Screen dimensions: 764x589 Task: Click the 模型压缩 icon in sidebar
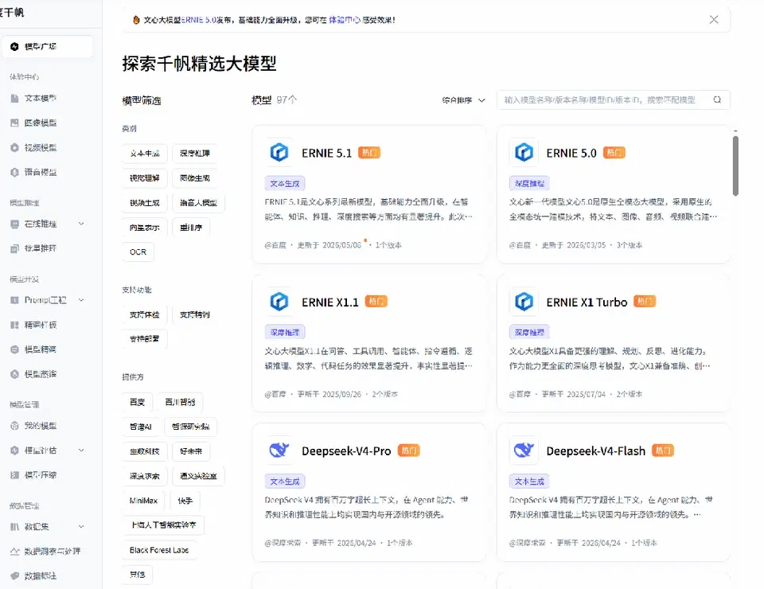(x=14, y=475)
